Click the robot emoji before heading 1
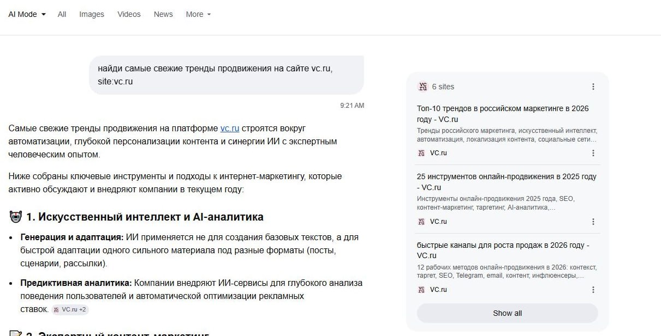 tap(15, 217)
